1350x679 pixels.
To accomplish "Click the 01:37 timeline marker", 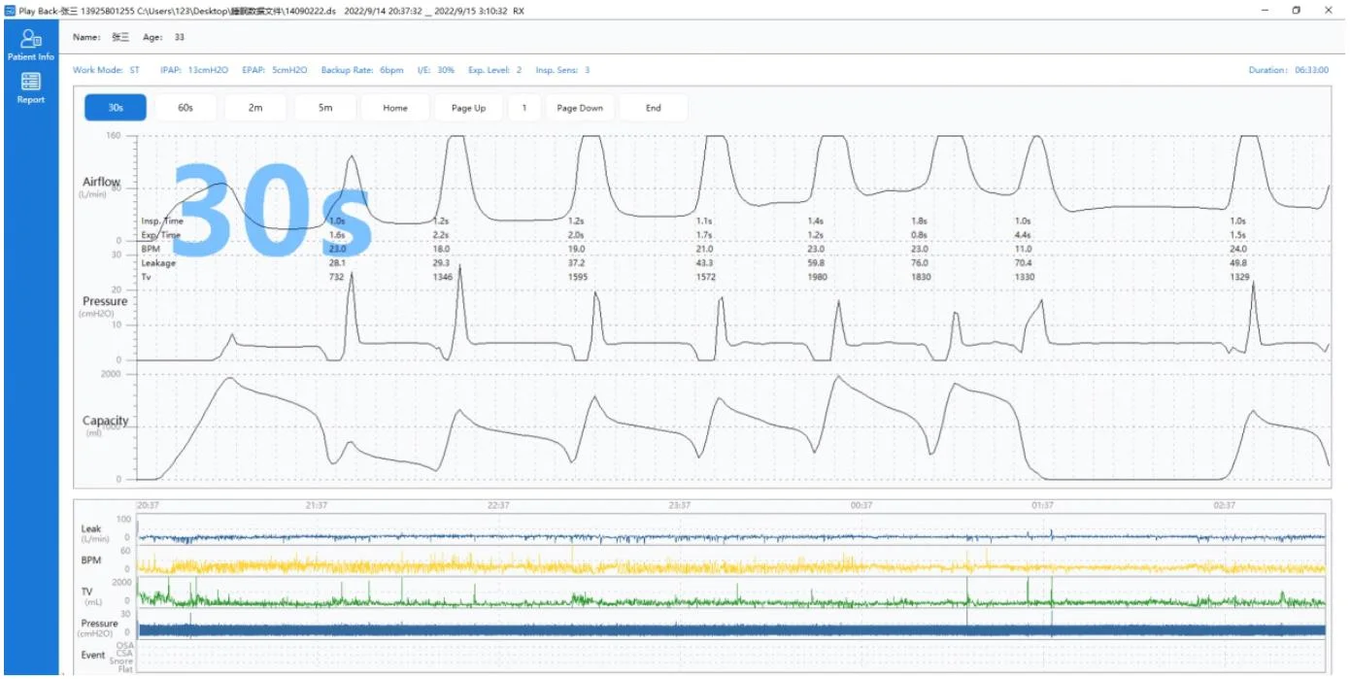I will pos(1042,505).
